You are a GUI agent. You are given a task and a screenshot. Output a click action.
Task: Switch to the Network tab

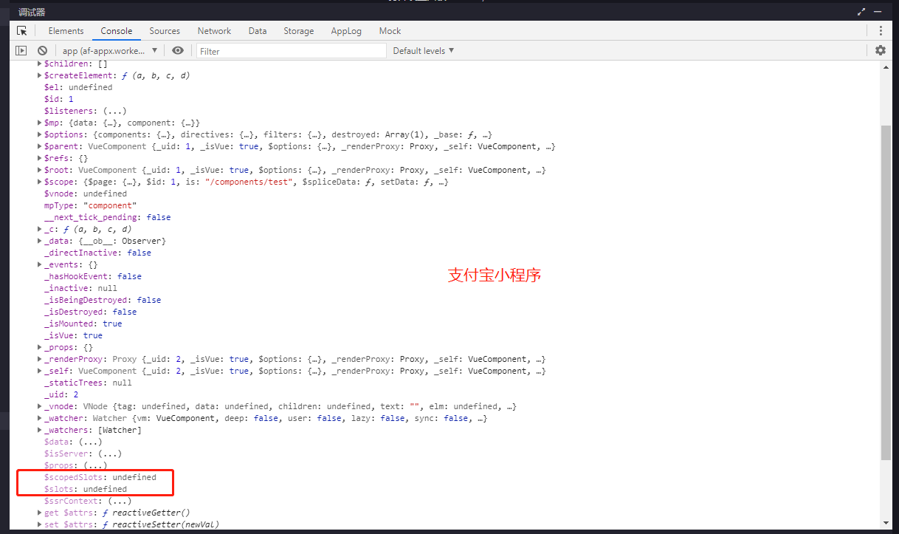(214, 31)
